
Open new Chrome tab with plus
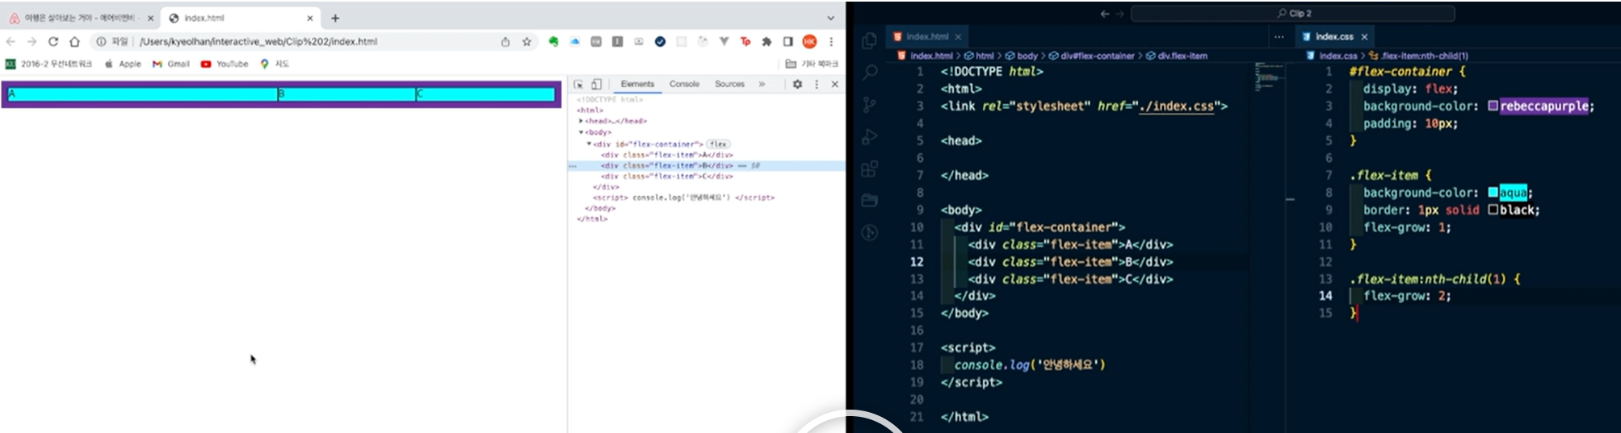(335, 18)
